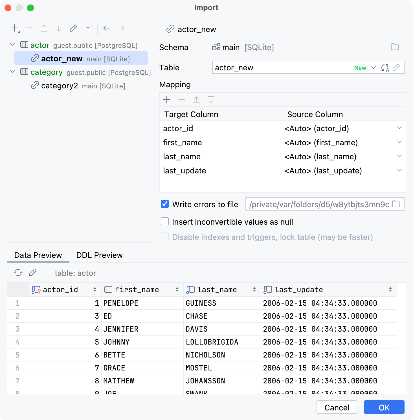The width and height of the screenshot is (413, 420).
Task: Click the OK button
Action: pyautogui.click(x=384, y=407)
